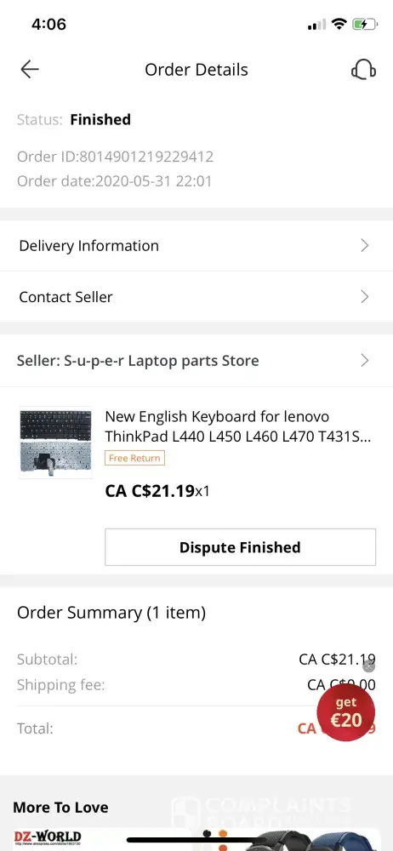Tap the order ID number text
This screenshot has width=393, height=851.
coord(146,157)
